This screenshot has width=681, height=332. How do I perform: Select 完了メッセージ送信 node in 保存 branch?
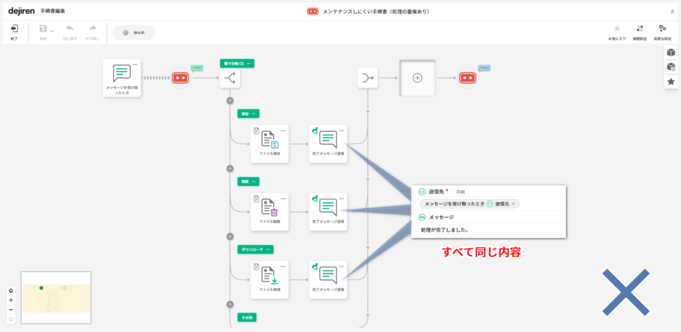click(329, 144)
